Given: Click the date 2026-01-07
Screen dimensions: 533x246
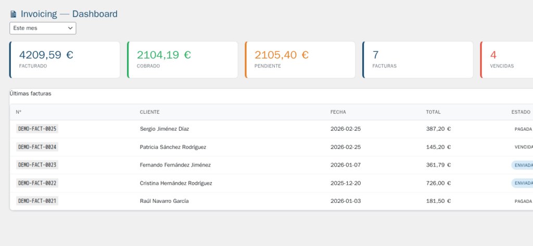Looking at the screenshot, I should click(346, 165).
